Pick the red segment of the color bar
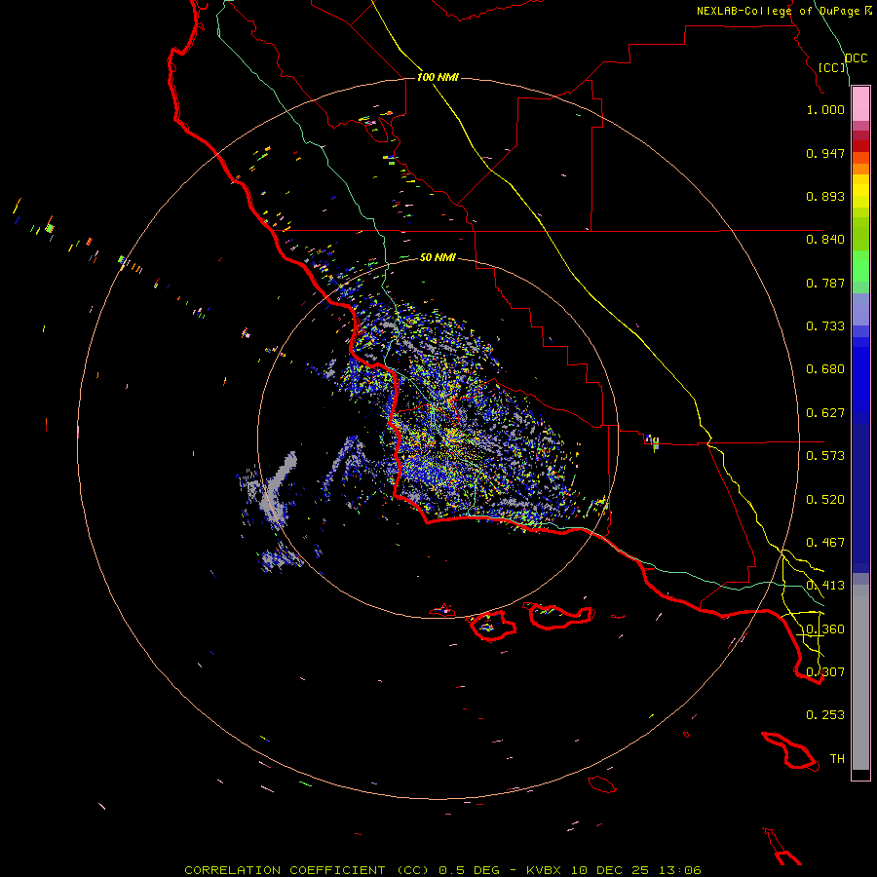 pyautogui.click(x=860, y=146)
